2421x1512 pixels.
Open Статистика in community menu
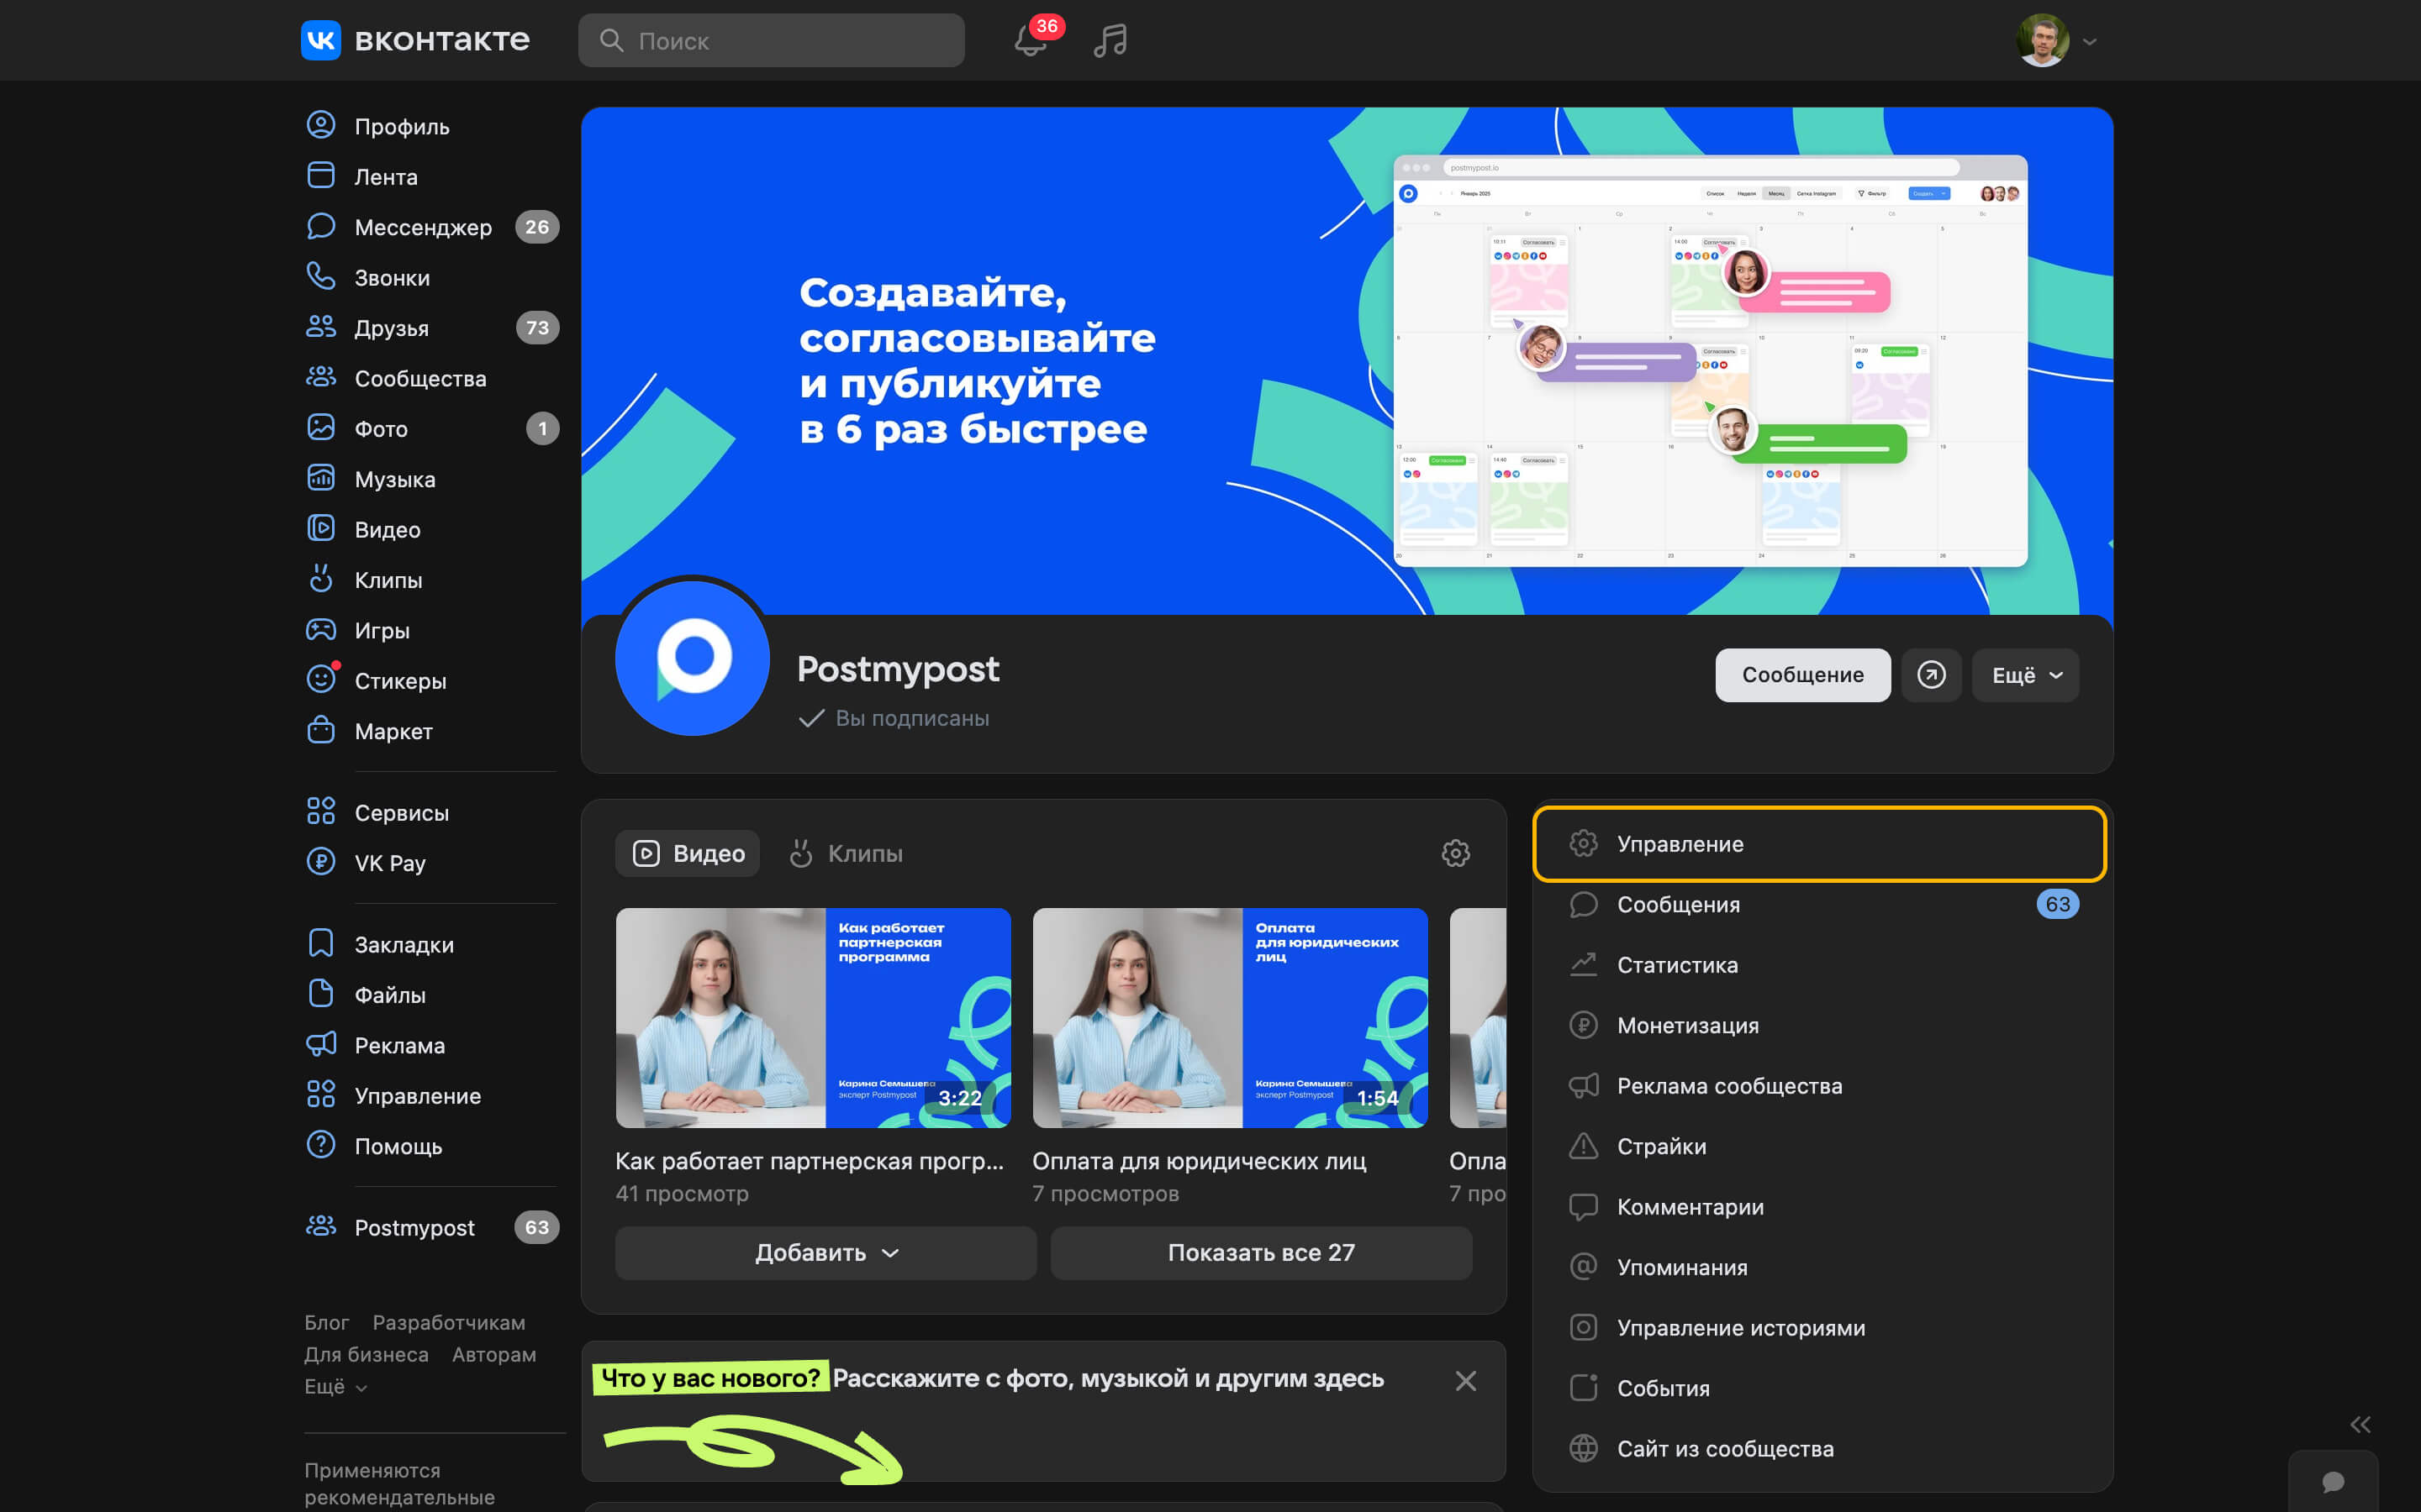tap(1677, 965)
